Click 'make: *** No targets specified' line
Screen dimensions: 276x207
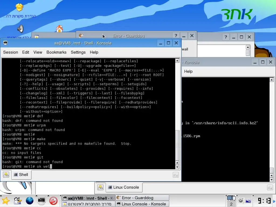(x=67, y=144)
